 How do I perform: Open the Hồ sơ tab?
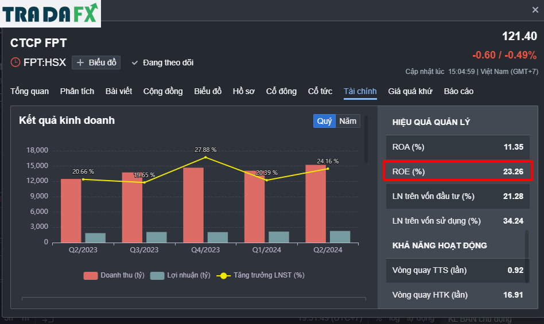(x=243, y=92)
